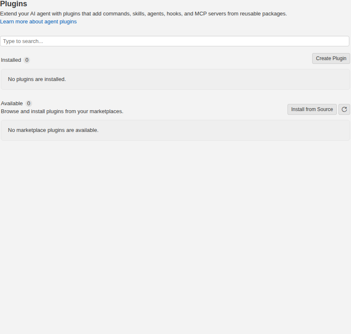
Task: Click the No plugins are installed message
Action: coord(37,79)
